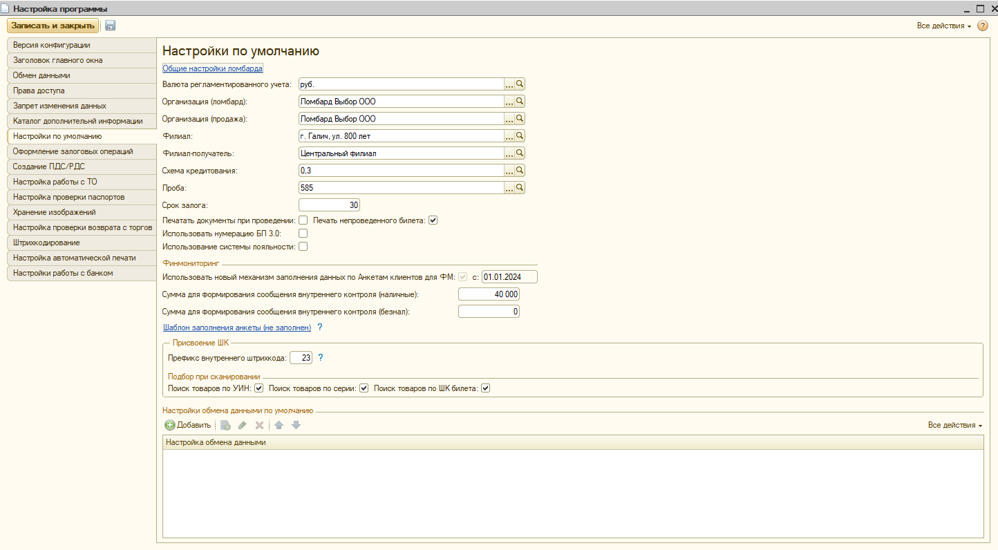Open search magnifier for 'Валюта регламентированного учета'
This screenshot has width=998, height=550.
point(520,84)
